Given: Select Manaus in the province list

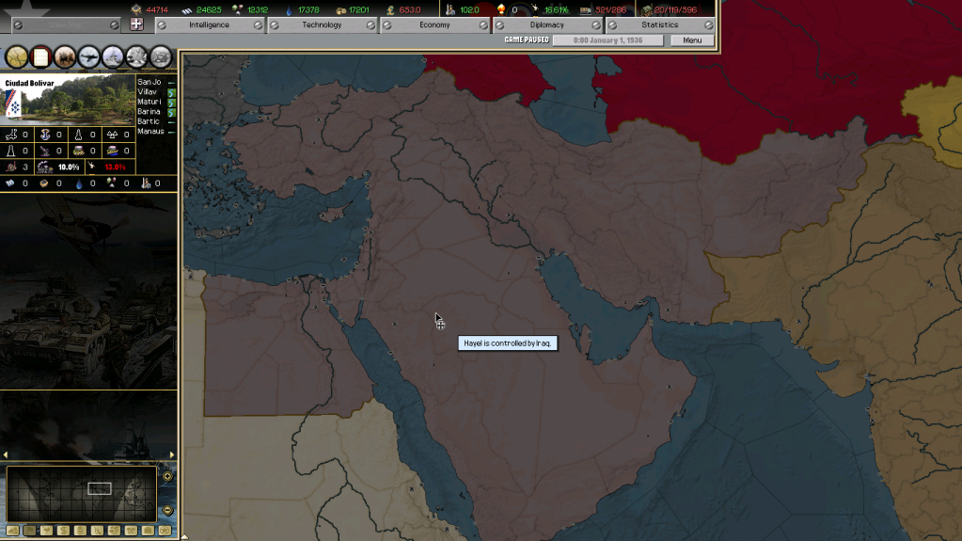Looking at the screenshot, I should 150,132.
